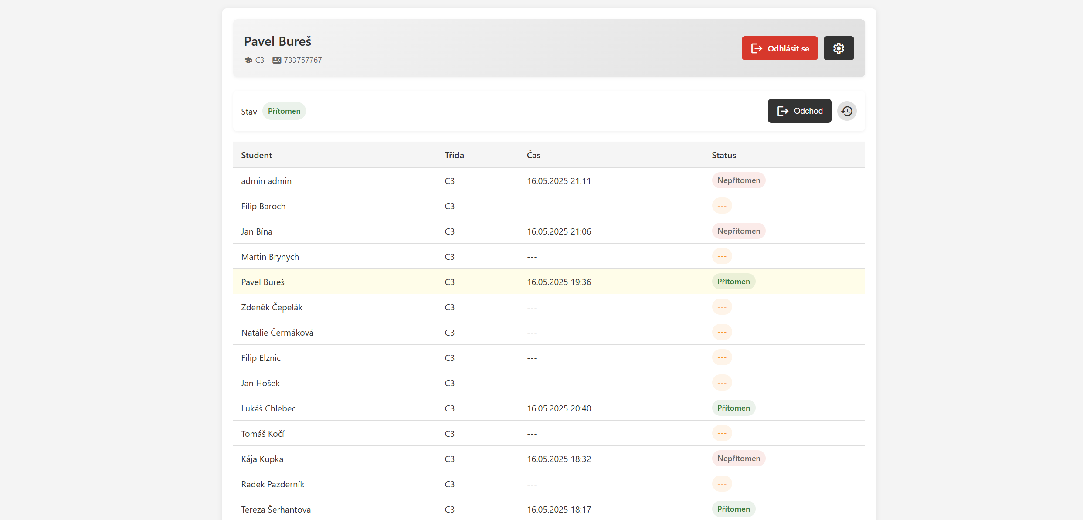The image size is (1083, 520).
Task: Open settings with the gear icon
Action: 839,48
